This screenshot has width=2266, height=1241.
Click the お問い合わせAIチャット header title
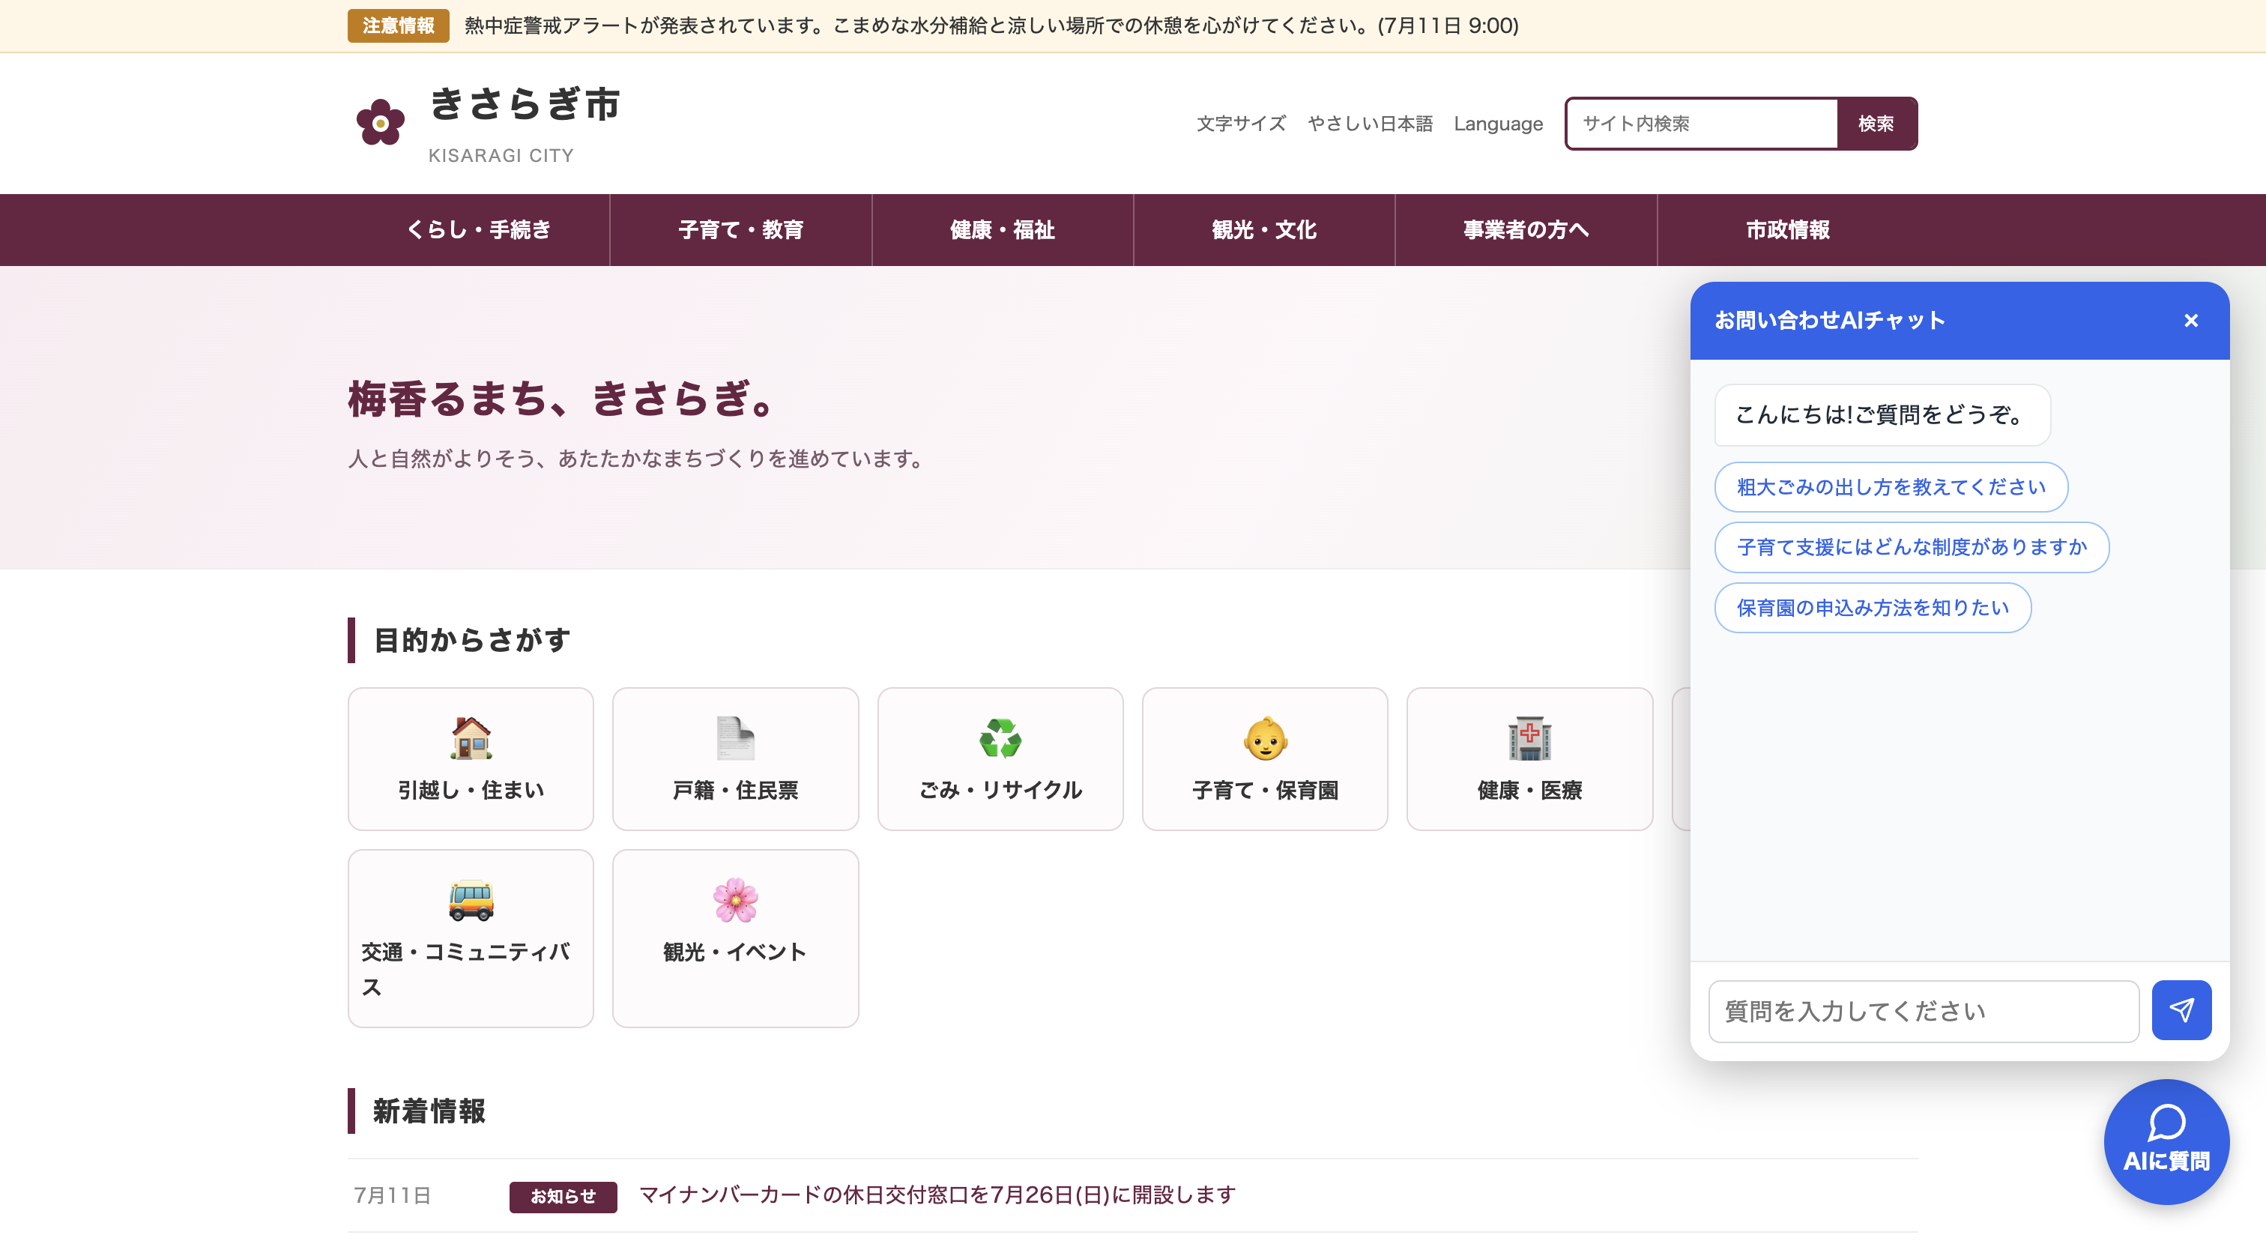click(1830, 320)
